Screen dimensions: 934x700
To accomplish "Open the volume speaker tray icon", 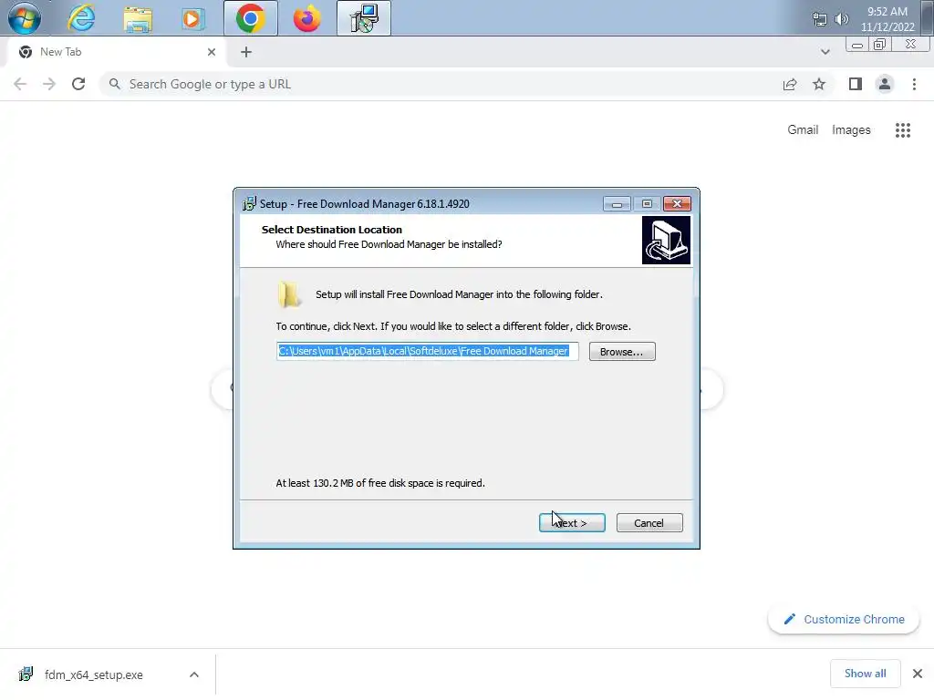I will click(841, 19).
